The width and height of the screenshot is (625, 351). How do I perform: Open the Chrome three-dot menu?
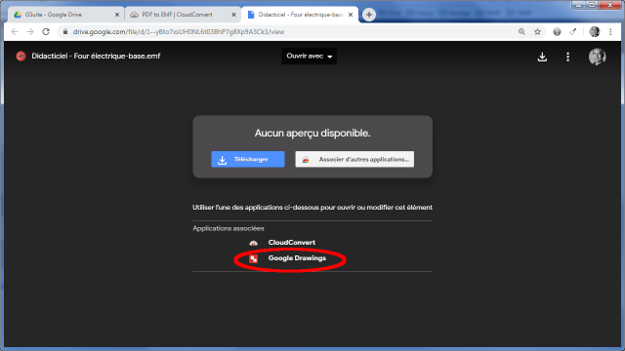610,32
